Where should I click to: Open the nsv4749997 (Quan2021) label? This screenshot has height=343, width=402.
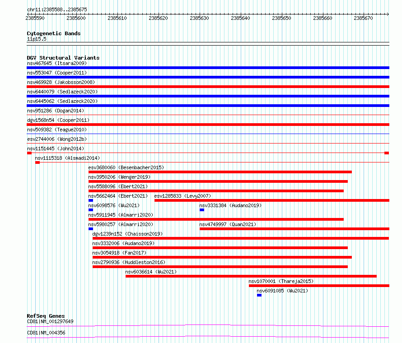point(228,224)
